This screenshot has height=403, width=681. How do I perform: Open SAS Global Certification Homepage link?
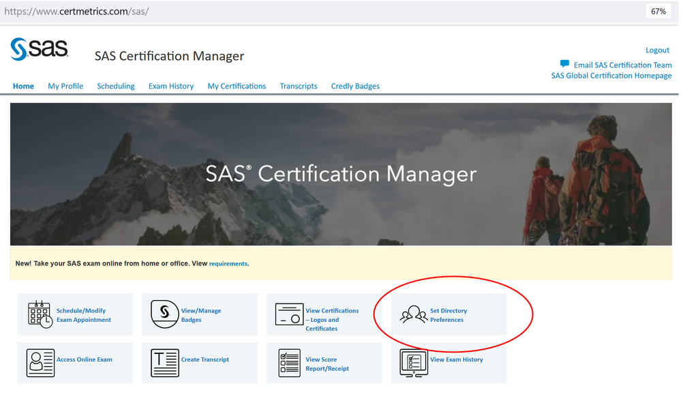pyautogui.click(x=611, y=76)
